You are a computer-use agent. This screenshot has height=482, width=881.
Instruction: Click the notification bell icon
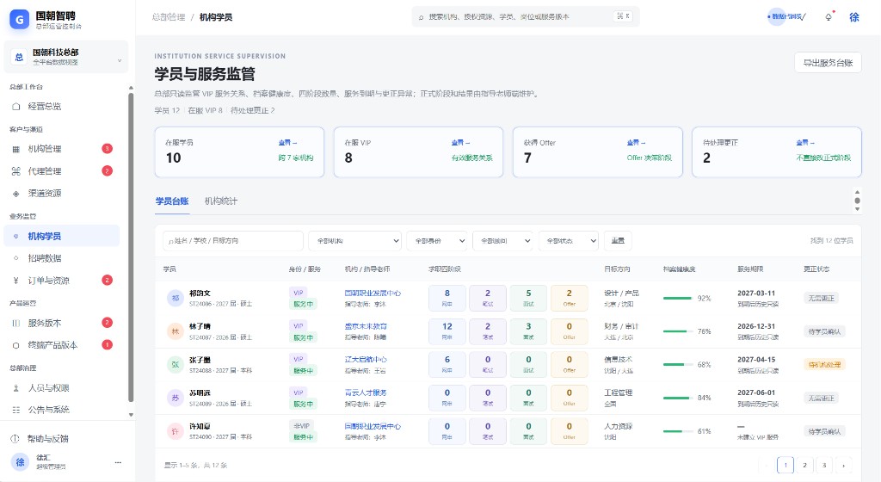click(x=829, y=17)
